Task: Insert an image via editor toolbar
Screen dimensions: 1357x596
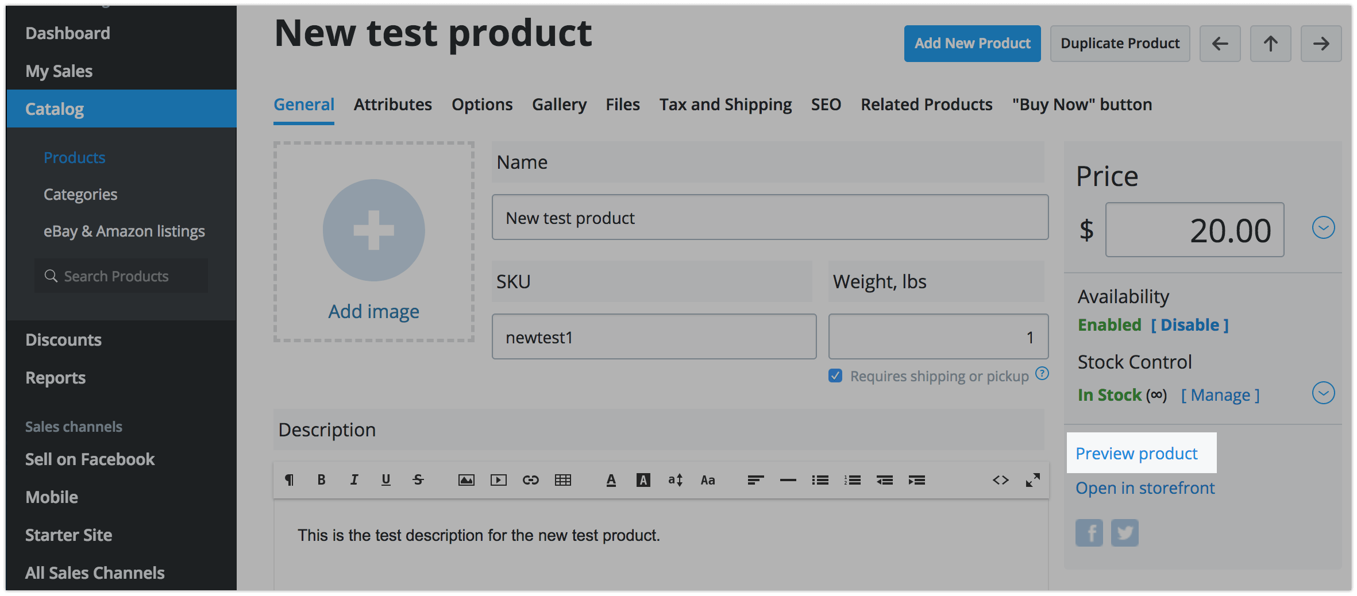Action: (x=466, y=480)
